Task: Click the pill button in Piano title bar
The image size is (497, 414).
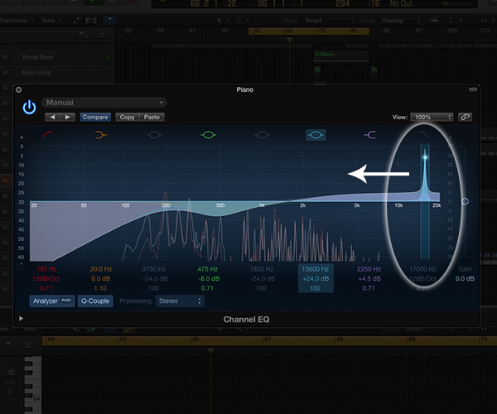Action: tap(473, 89)
